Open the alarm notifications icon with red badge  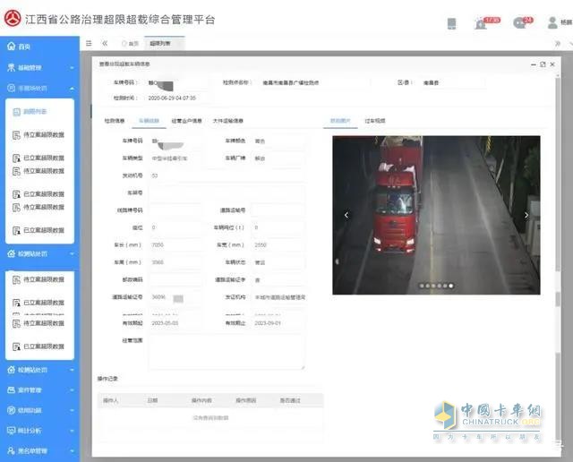[x=482, y=23]
